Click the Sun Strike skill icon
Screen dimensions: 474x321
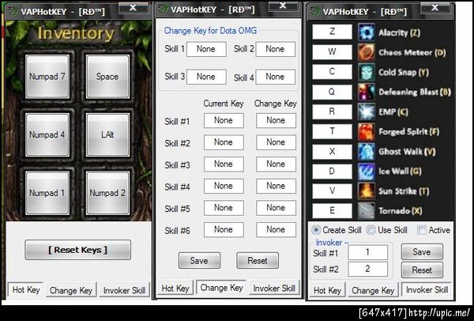[367, 191]
